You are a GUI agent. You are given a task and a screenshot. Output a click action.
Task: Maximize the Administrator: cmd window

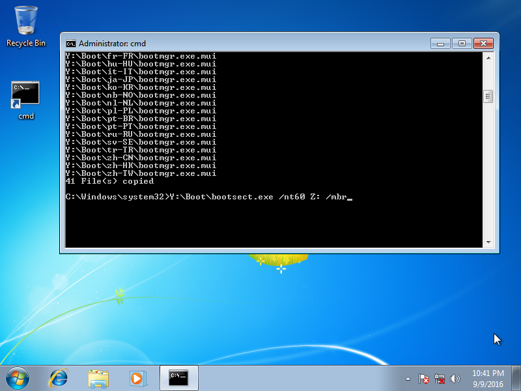click(x=462, y=43)
